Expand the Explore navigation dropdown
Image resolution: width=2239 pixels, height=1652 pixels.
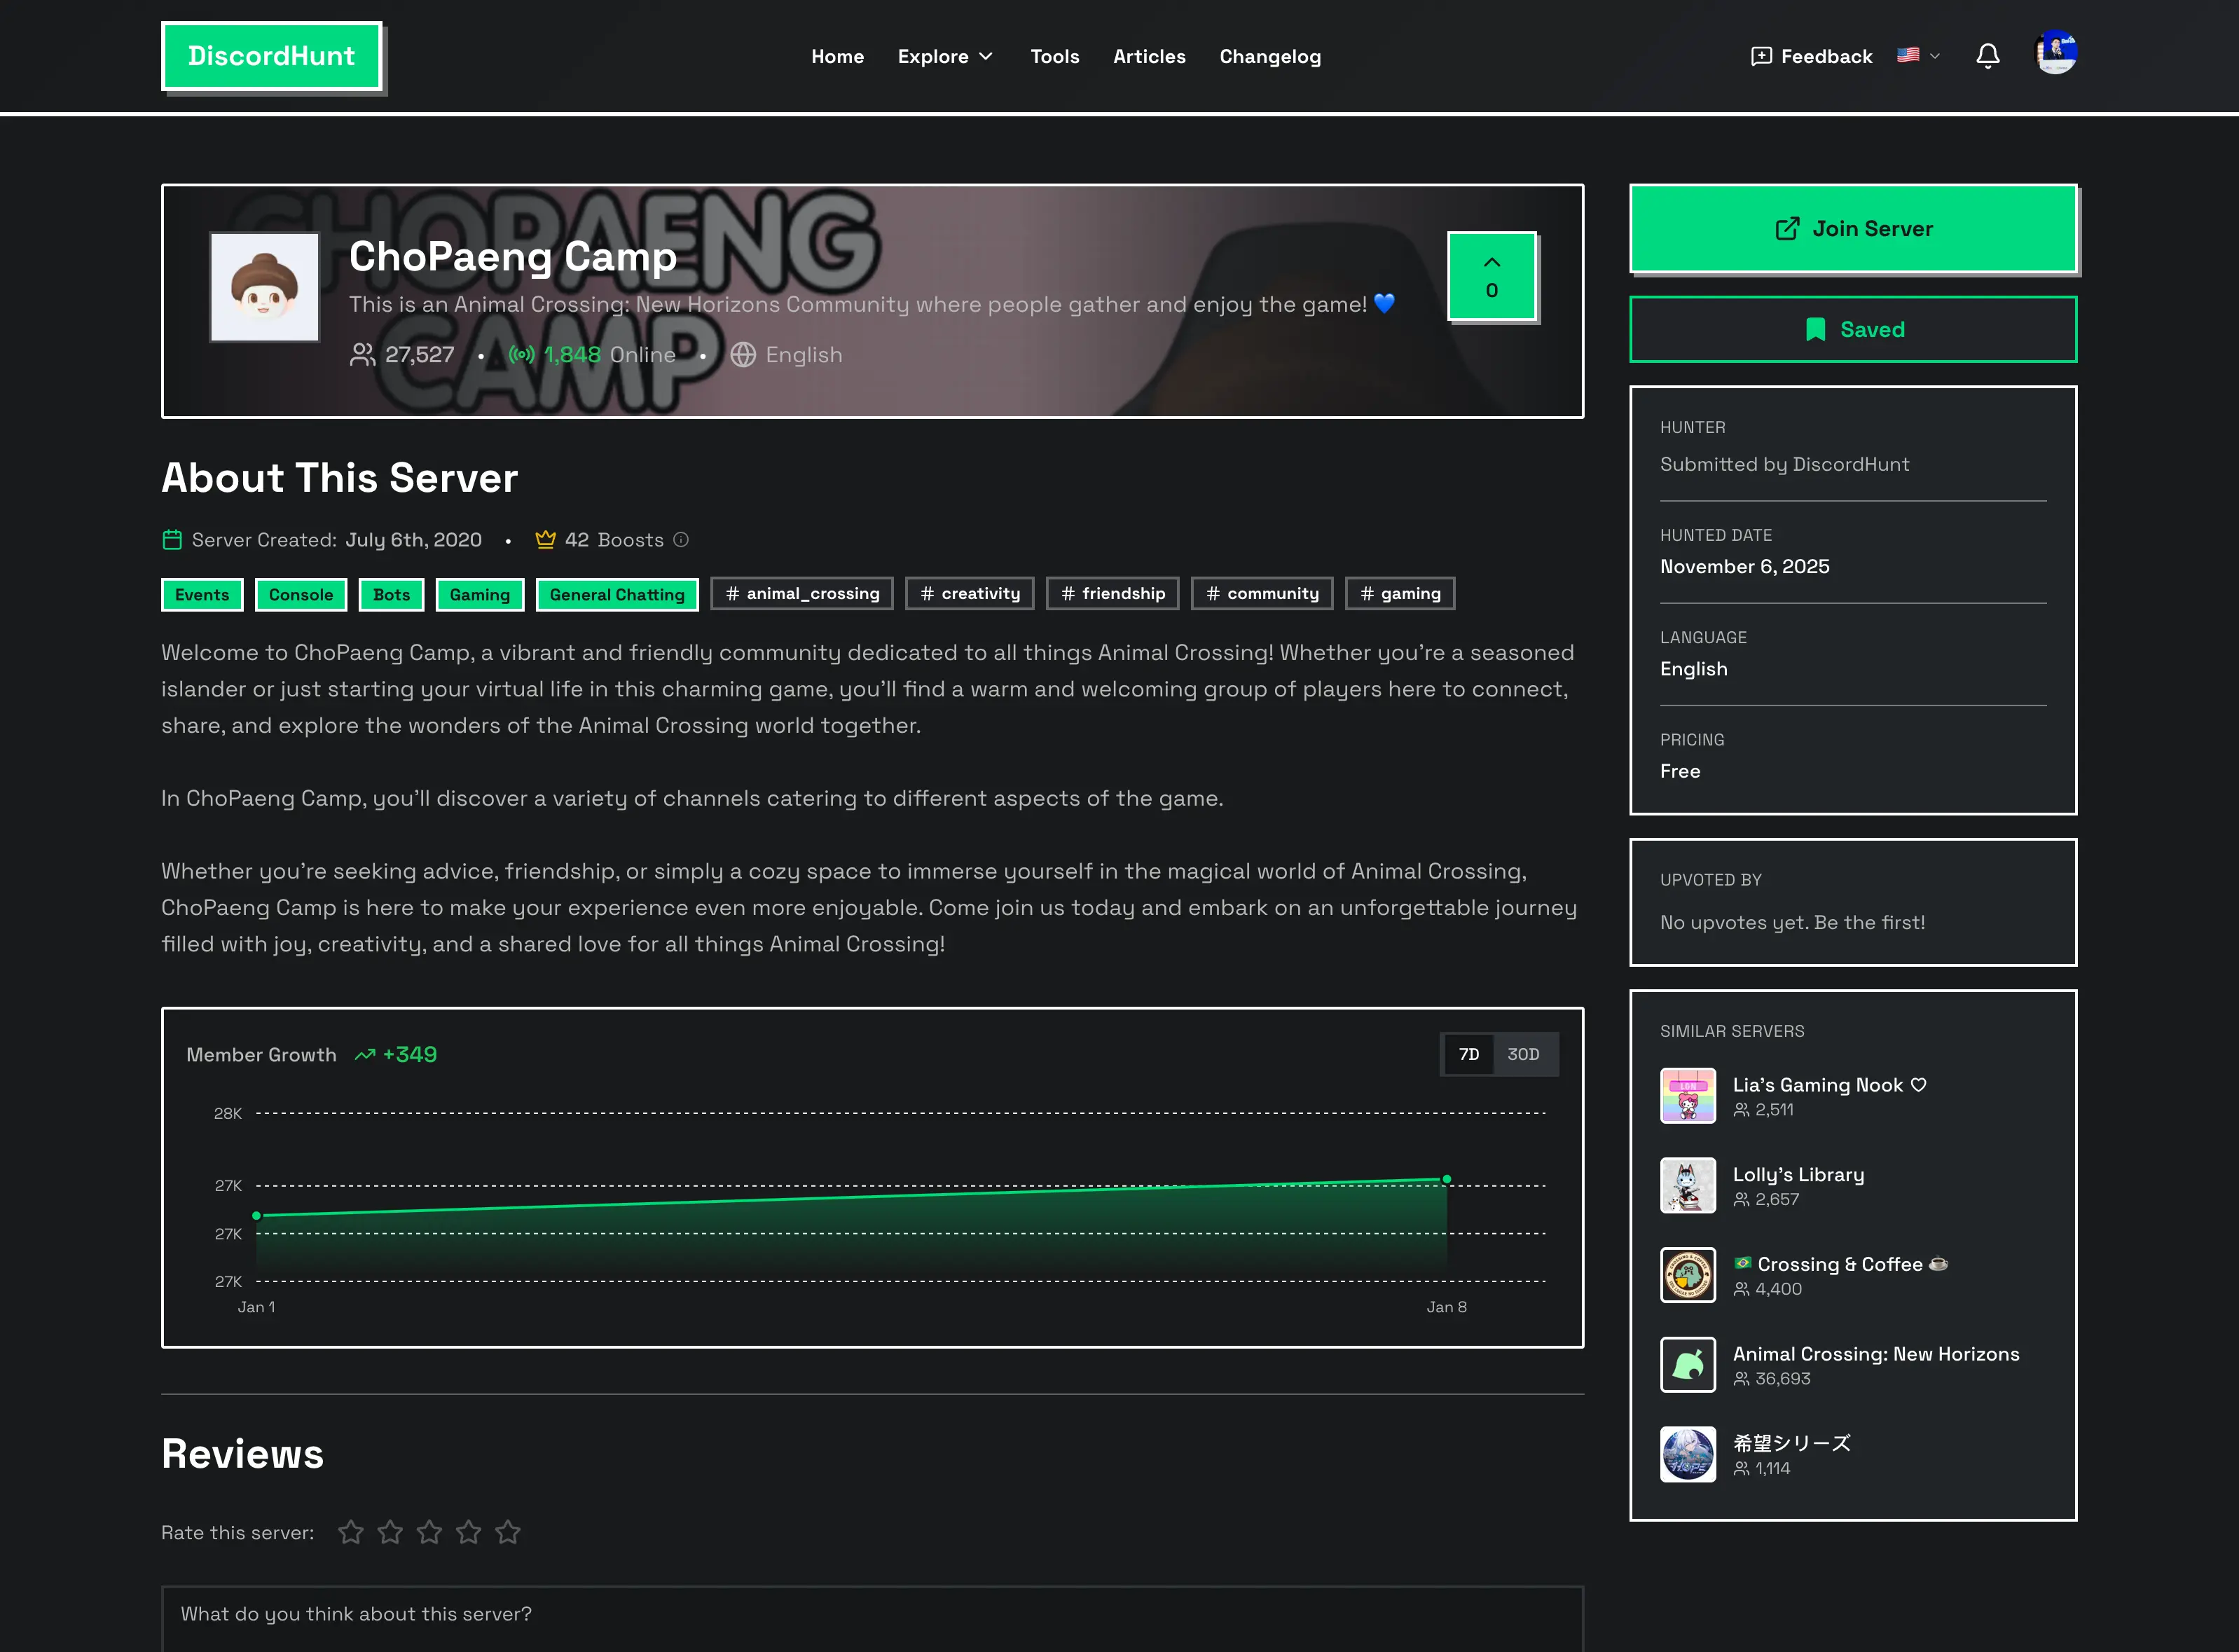(944, 56)
